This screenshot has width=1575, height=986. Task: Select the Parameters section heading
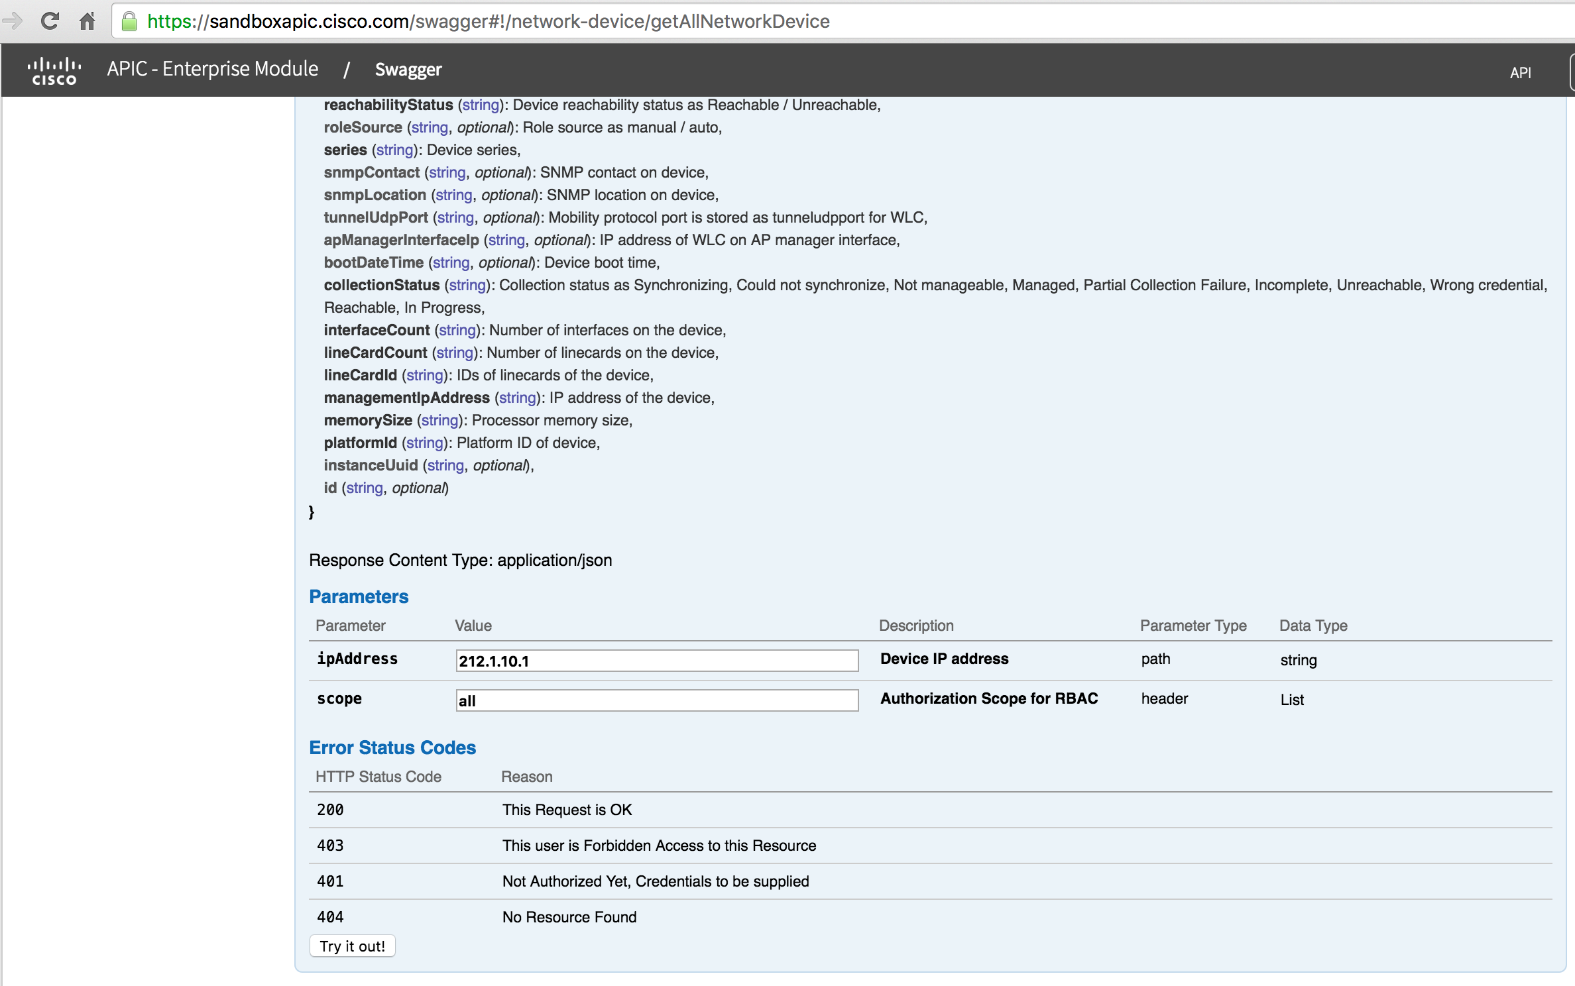coord(359,596)
